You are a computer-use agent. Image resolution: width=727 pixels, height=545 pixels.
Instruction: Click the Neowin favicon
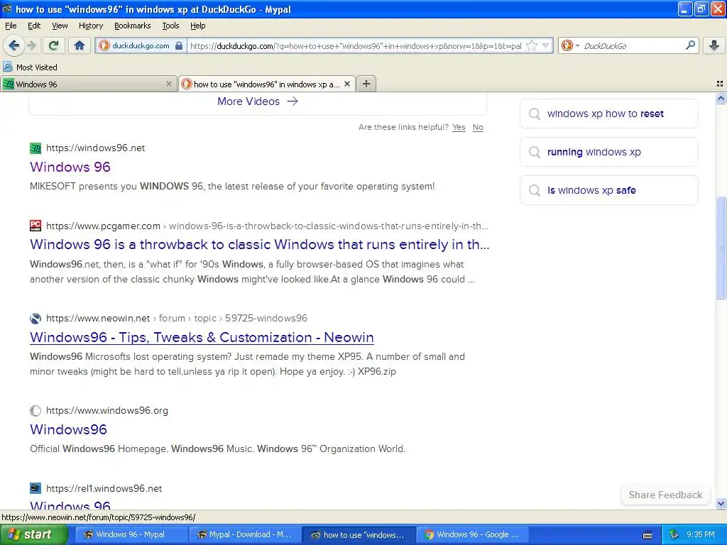pos(35,318)
